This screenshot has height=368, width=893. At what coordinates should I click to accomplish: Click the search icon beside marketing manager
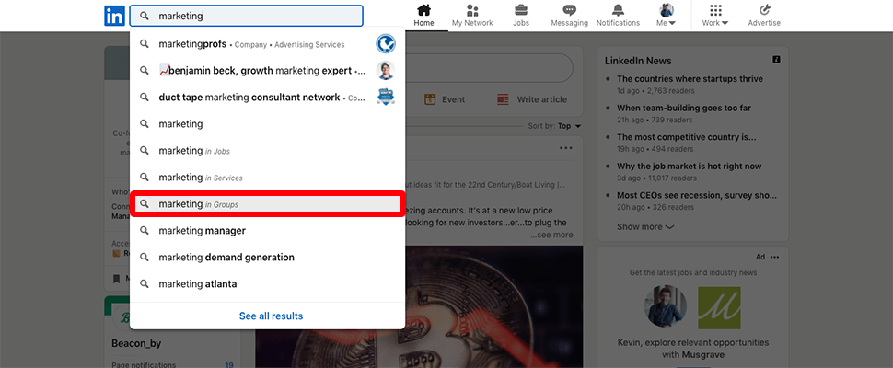[x=145, y=230]
